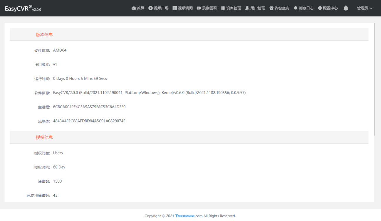Click the 版本信息 section header

(44, 35)
